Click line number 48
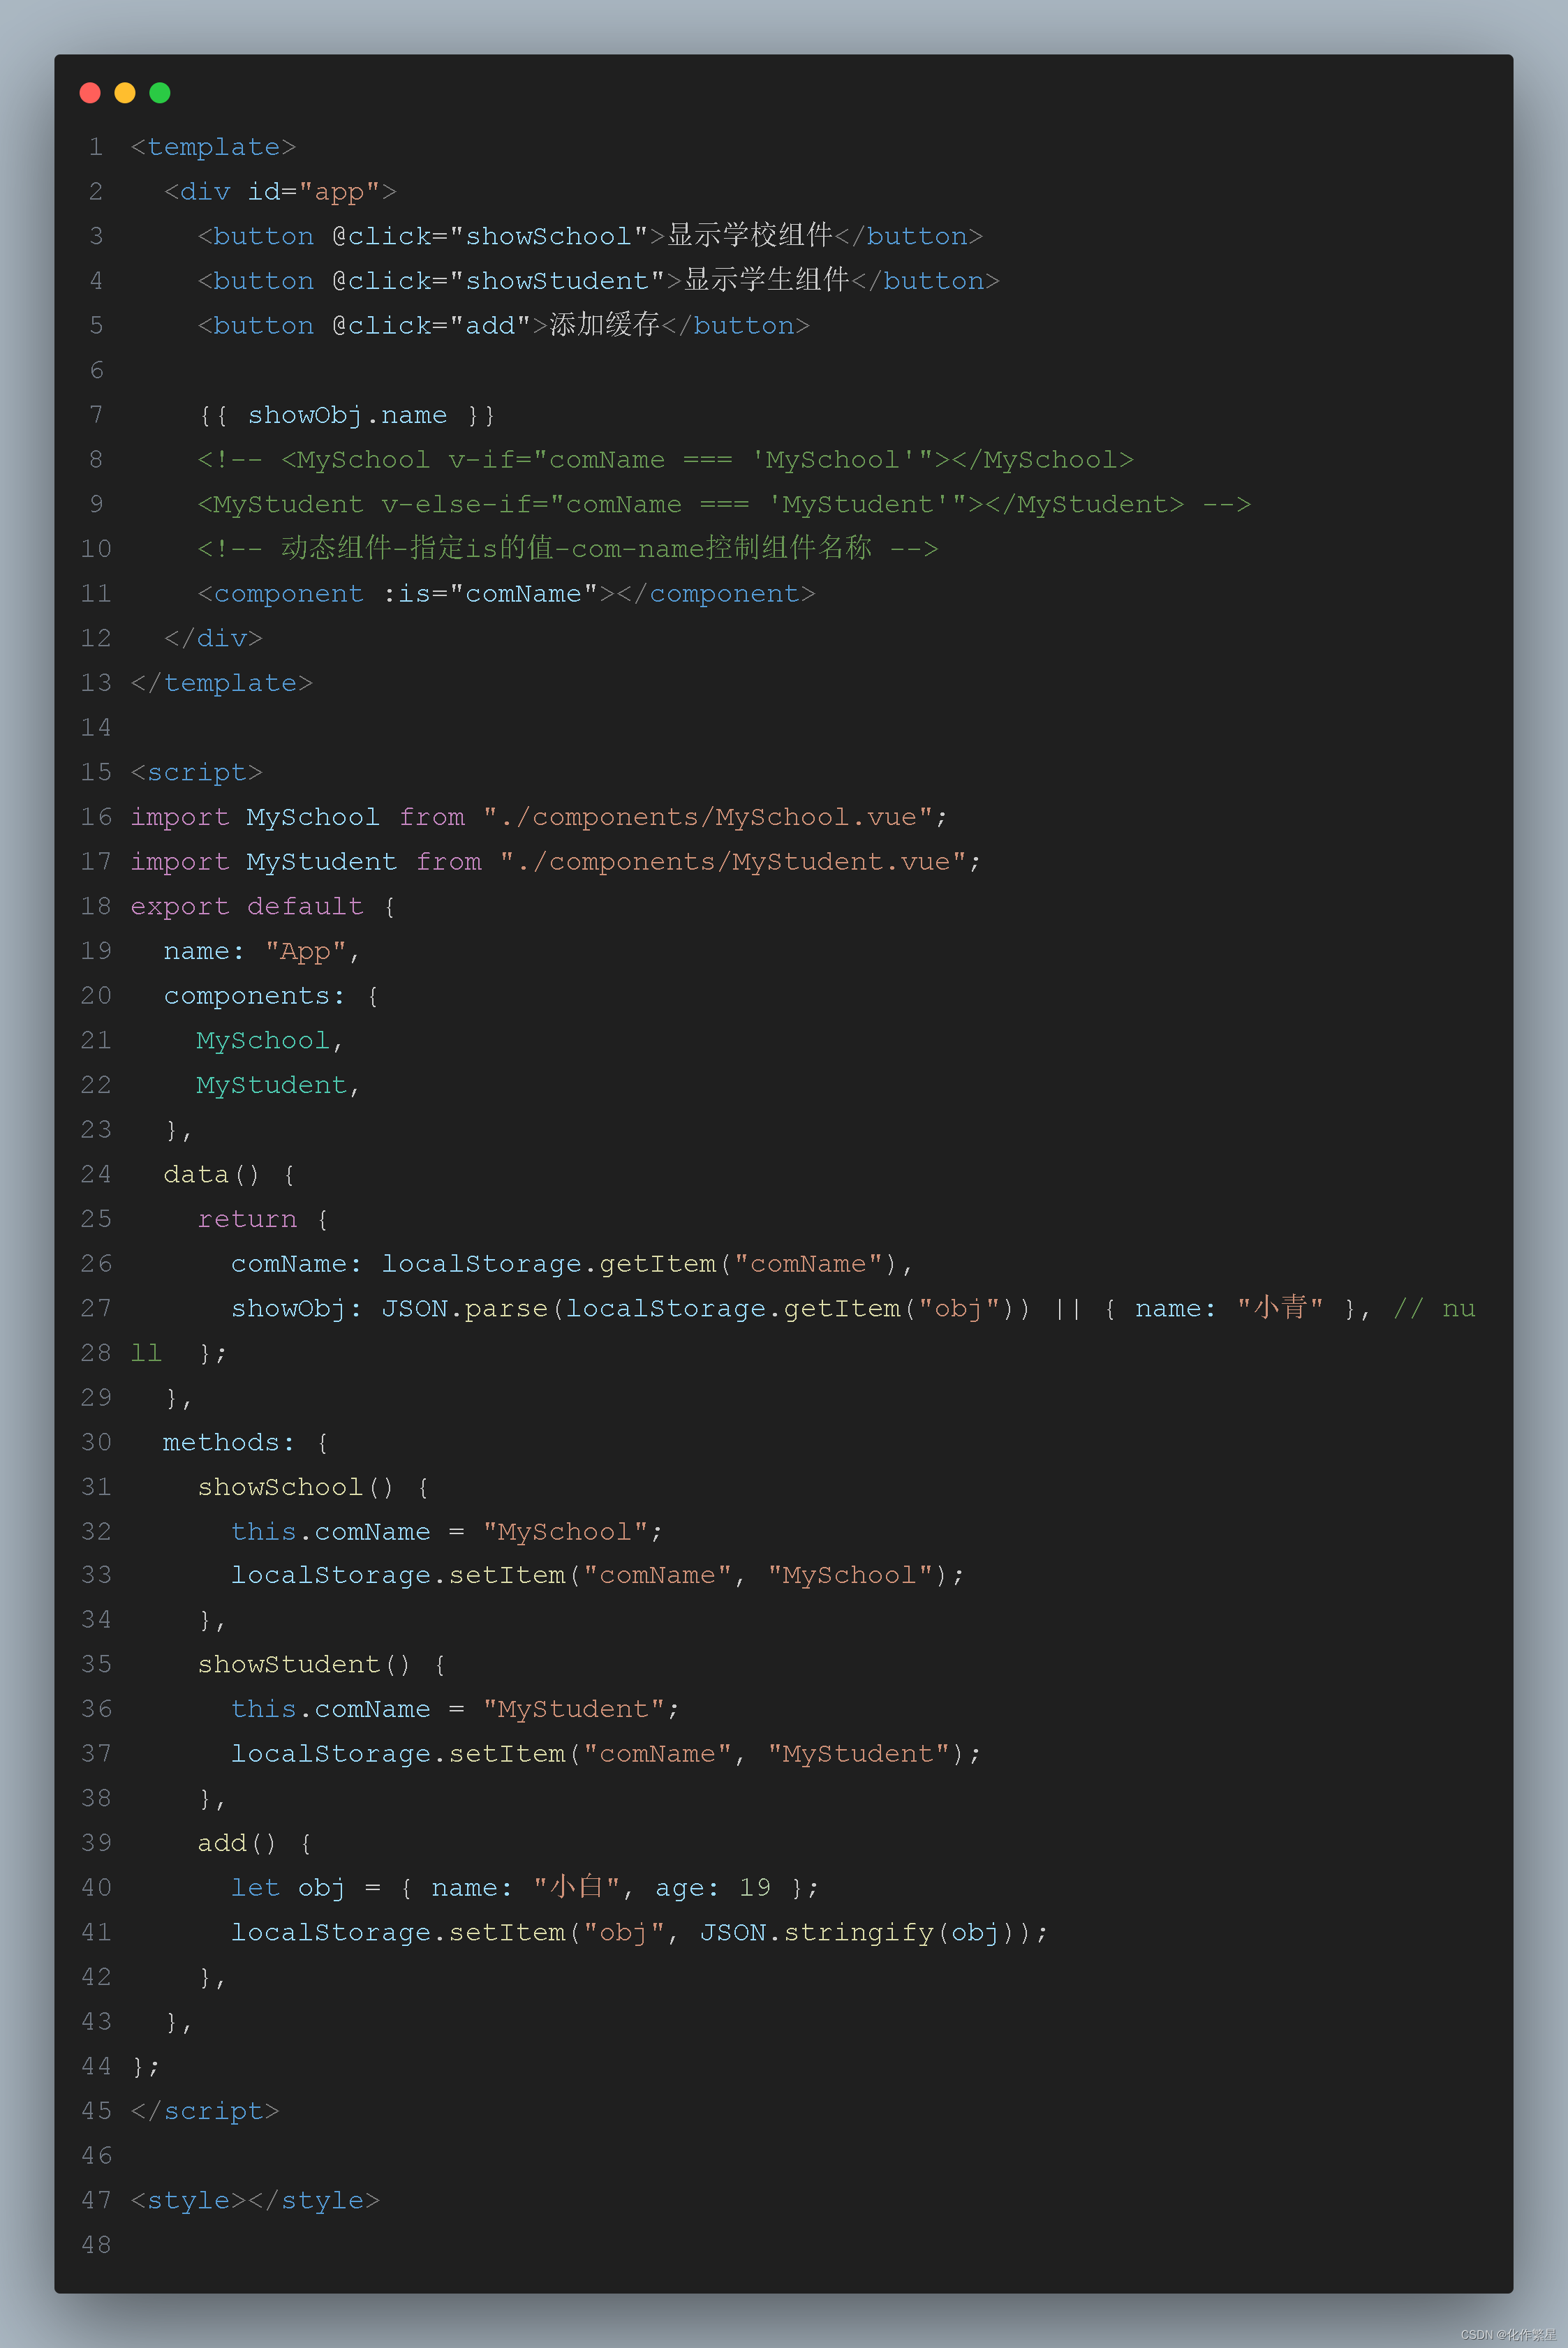 click(96, 2246)
